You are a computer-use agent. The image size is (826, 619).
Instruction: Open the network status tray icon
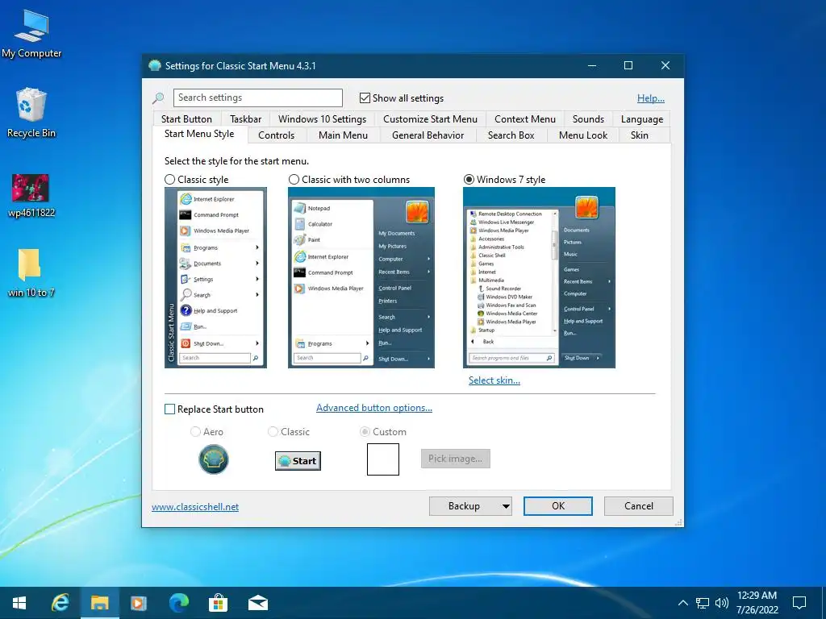pos(703,603)
